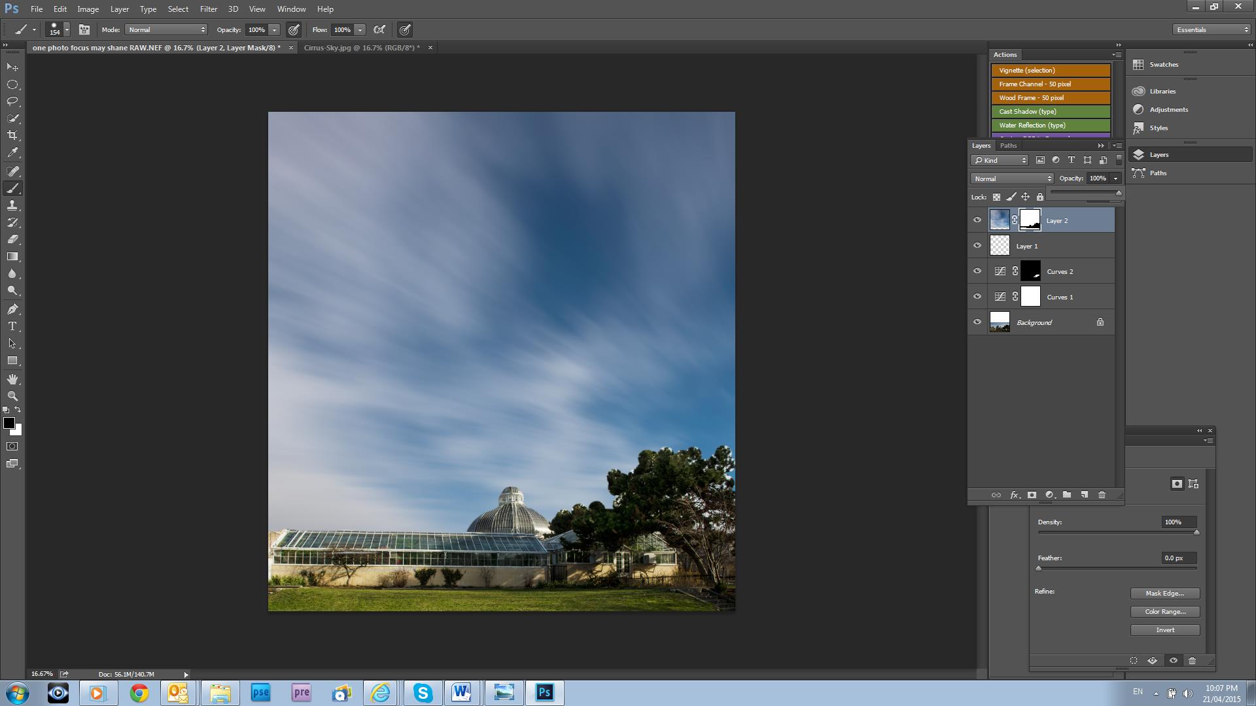Viewport: 1256px width, 706px height.
Task: Open layer blend mode Normal dropdown
Action: coord(1011,178)
